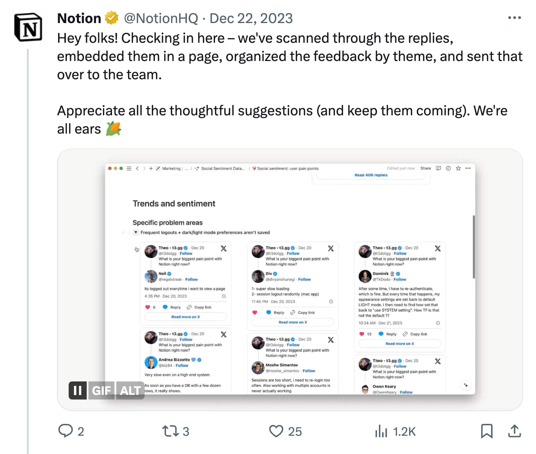Open the Notion page's ellipsis options menu
The height and width of the screenshot is (454, 536).
point(468,168)
